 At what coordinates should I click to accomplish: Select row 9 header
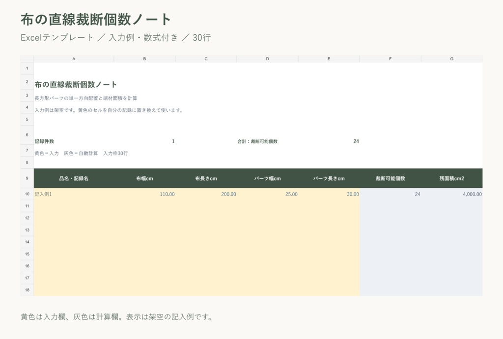click(28, 178)
